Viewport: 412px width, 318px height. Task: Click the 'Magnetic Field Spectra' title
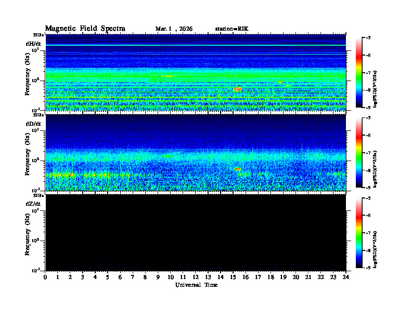(x=85, y=29)
